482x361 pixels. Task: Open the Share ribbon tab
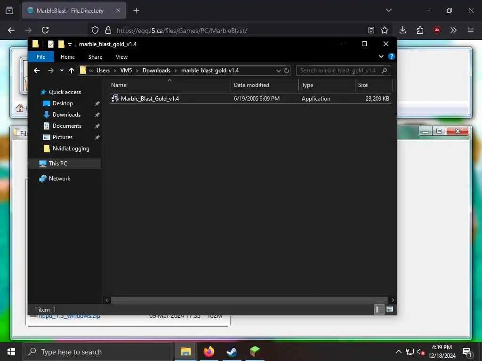(95, 57)
